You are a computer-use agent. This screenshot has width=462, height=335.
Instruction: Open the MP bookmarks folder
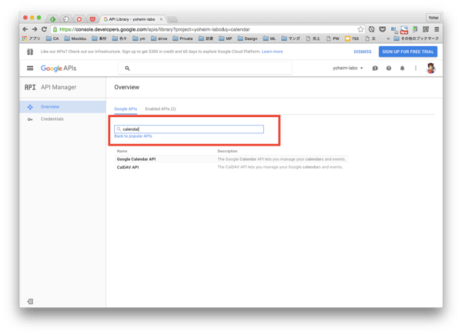(226, 39)
